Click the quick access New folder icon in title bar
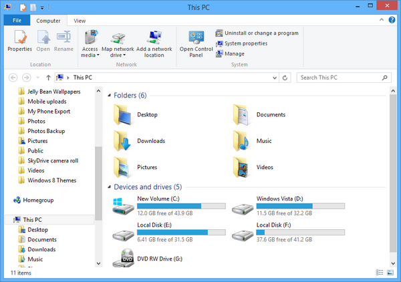Image resolution: width=401 pixels, height=282 pixels. point(33,7)
